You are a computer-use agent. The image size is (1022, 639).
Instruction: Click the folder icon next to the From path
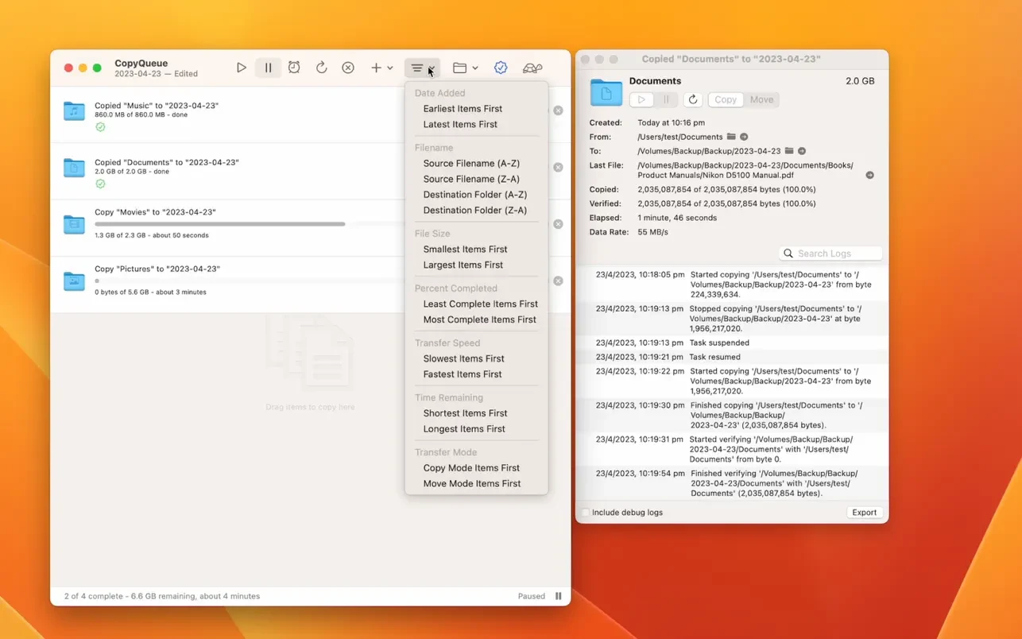(731, 137)
